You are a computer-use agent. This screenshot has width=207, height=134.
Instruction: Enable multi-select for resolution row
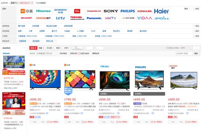pos(196,36)
